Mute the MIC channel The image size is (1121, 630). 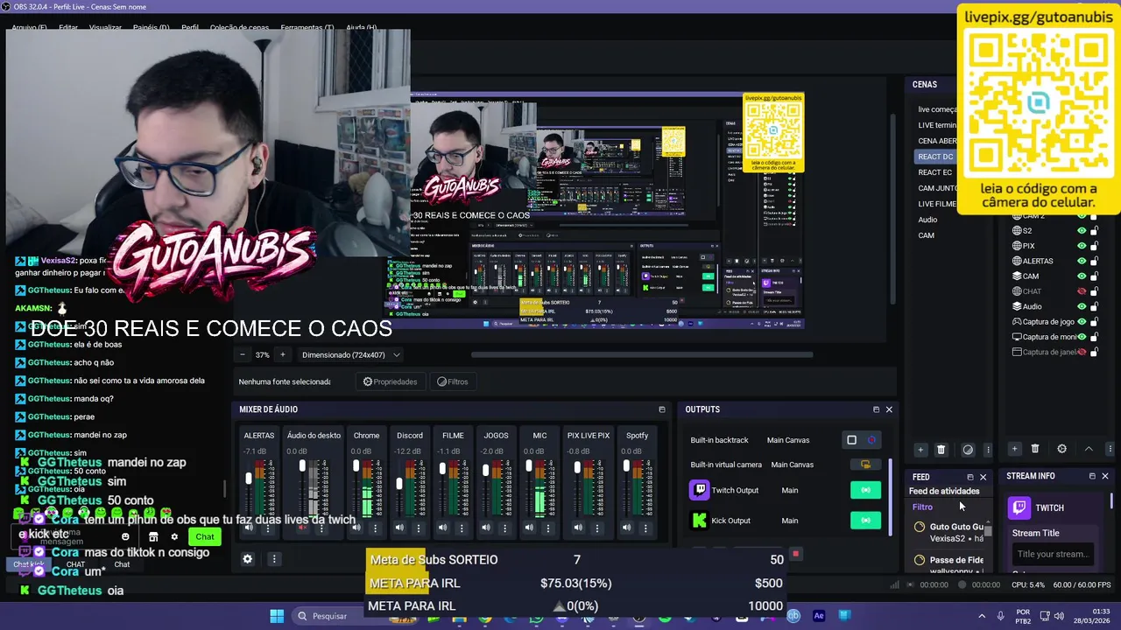(x=530, y=528)
